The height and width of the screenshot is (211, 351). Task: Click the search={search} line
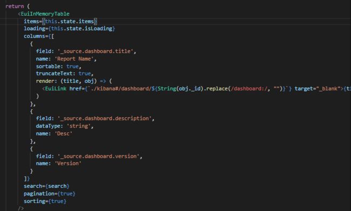pos(46,186)
